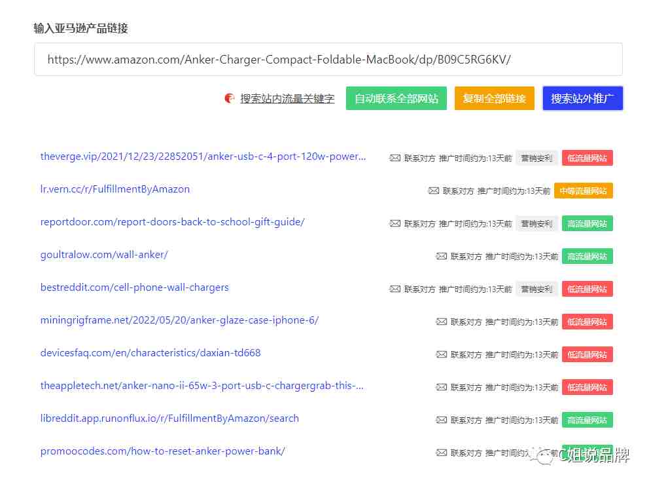Click the red 低流量网站 badge for miningrigframe.net
The image size is (651, 484).
(x=587, y=322)
